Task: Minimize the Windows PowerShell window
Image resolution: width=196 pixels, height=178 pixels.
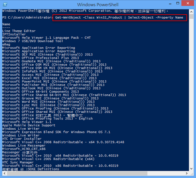Action: point(170,4)
